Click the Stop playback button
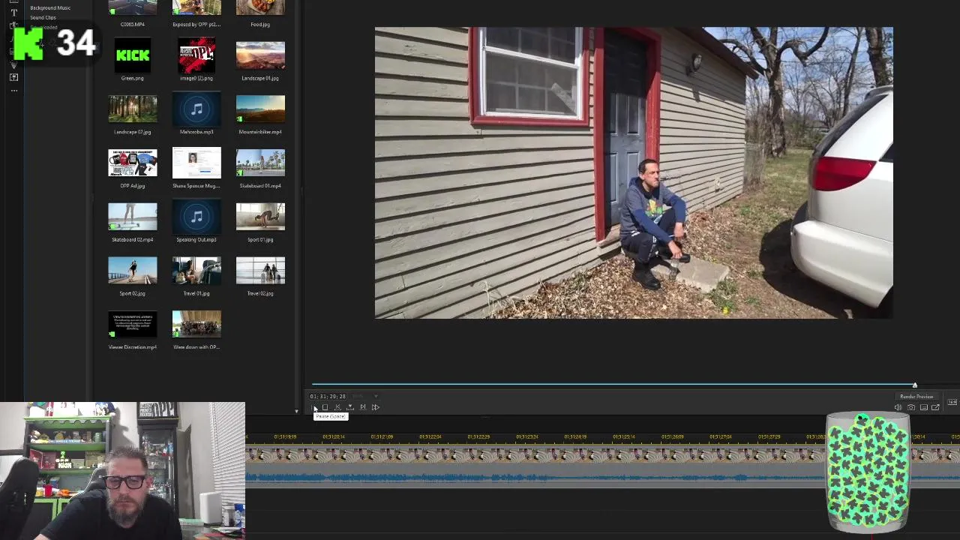 coord(325,407)
